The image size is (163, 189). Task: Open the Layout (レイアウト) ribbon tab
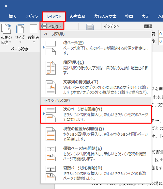coord(54,17)
